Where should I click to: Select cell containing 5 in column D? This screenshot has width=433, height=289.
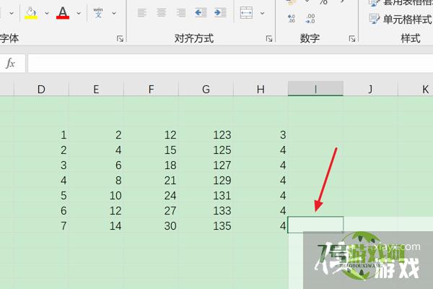[41, 196]
